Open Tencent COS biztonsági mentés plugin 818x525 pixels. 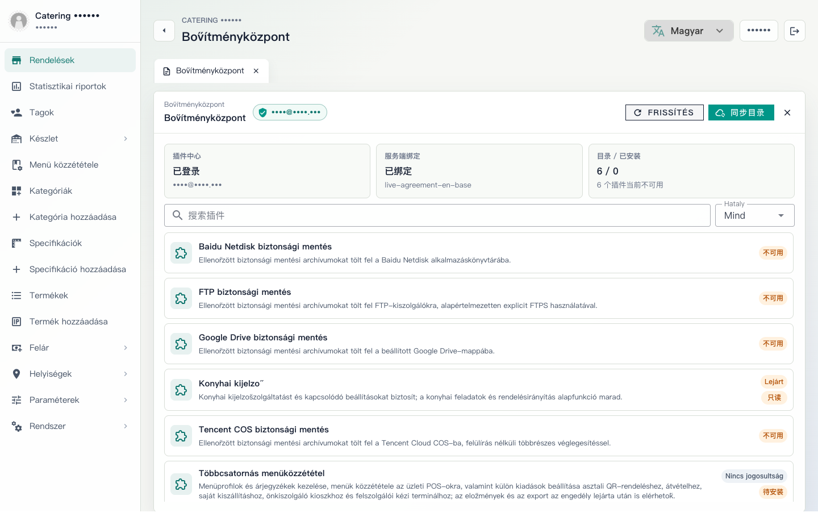click(x=479, y=436)
